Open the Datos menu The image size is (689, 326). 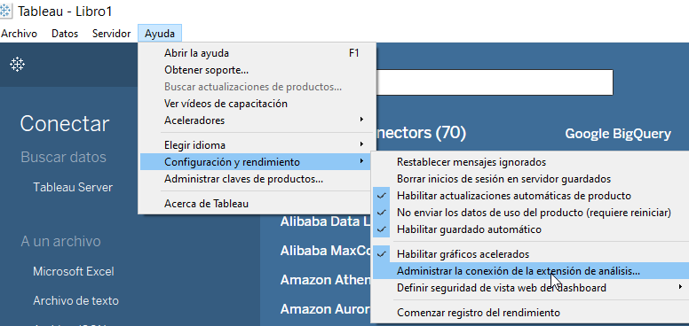click(65, 34)
